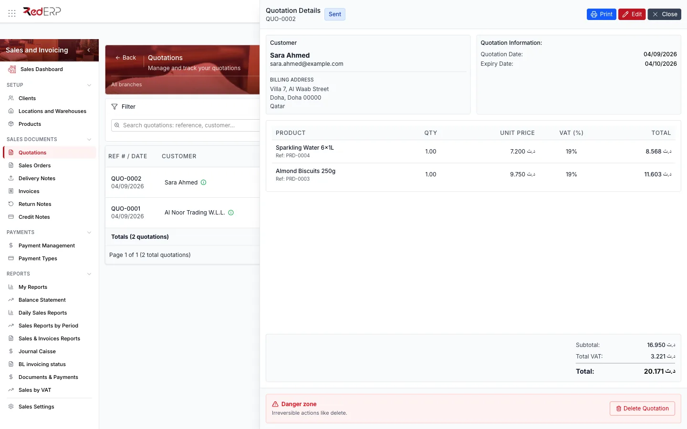Image resolution: width=687 pixels, height=429 pixels.
Task: Open Sales Orders icon
Action: tap(11, 165)
